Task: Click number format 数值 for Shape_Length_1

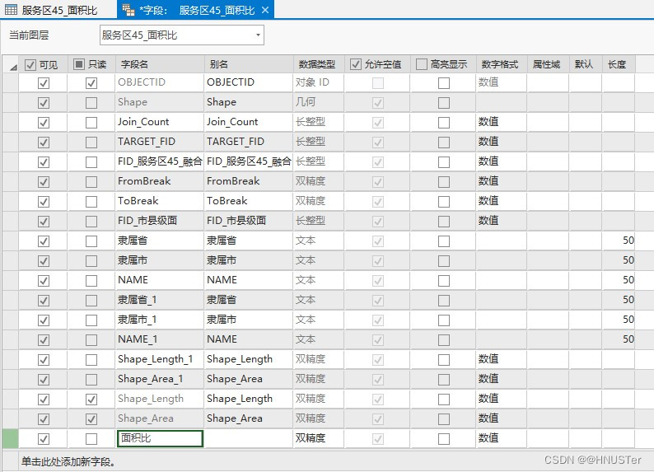Action: [x=502, y=359]
